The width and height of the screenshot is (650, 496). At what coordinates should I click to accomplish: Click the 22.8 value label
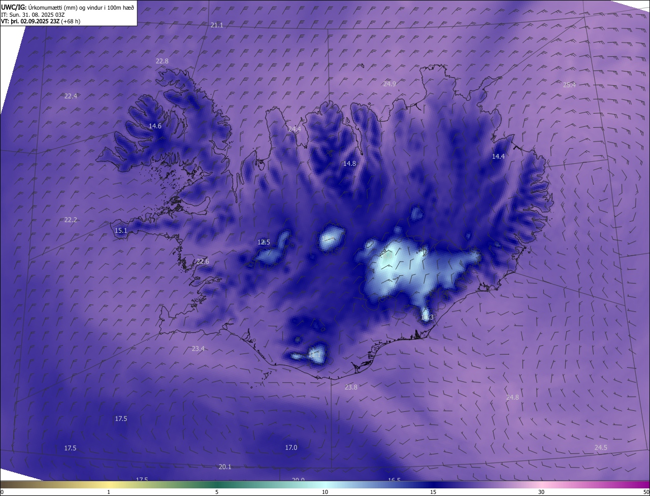coord(162,61)
